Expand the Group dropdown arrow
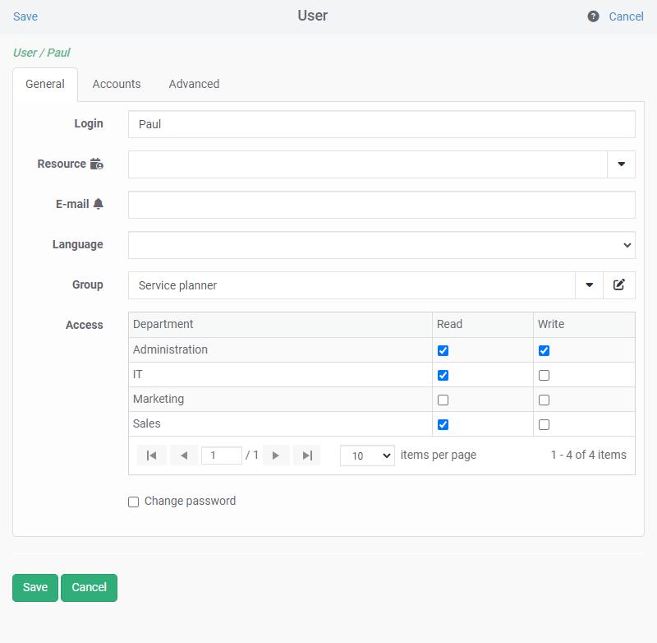 589,285
